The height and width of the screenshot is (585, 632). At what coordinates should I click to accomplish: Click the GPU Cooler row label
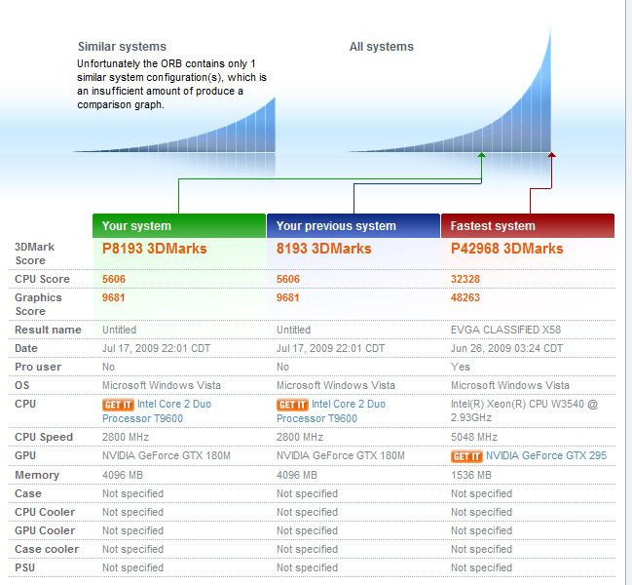[45, 530]
